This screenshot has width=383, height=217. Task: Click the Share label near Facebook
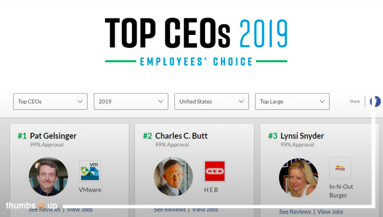[355, 102]
